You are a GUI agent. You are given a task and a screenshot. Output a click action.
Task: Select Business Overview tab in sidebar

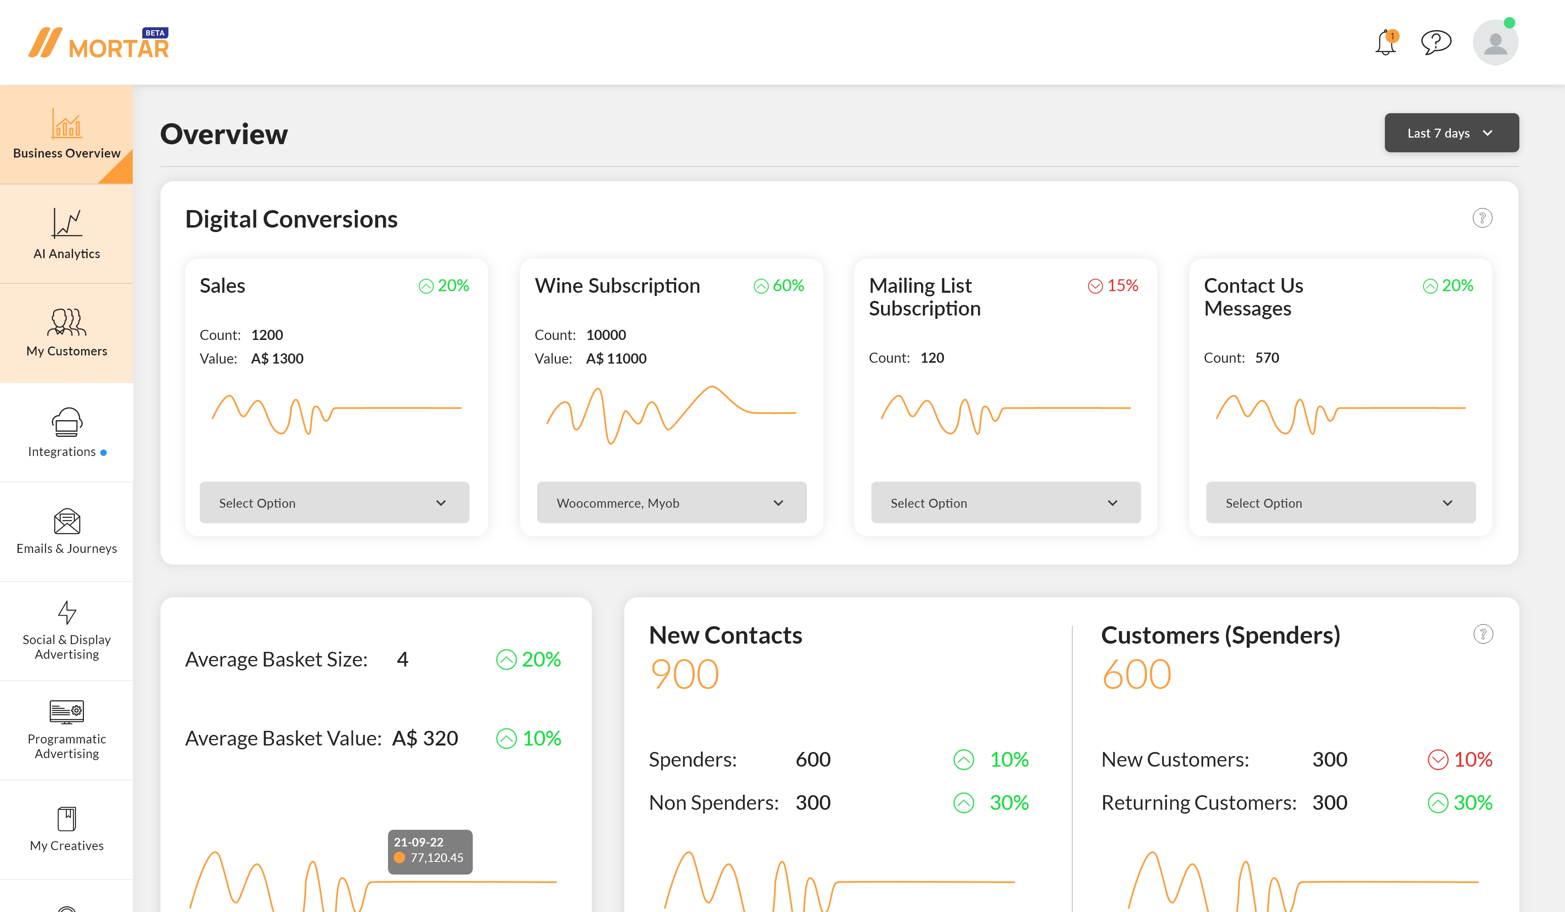click(x=66, y=135)
